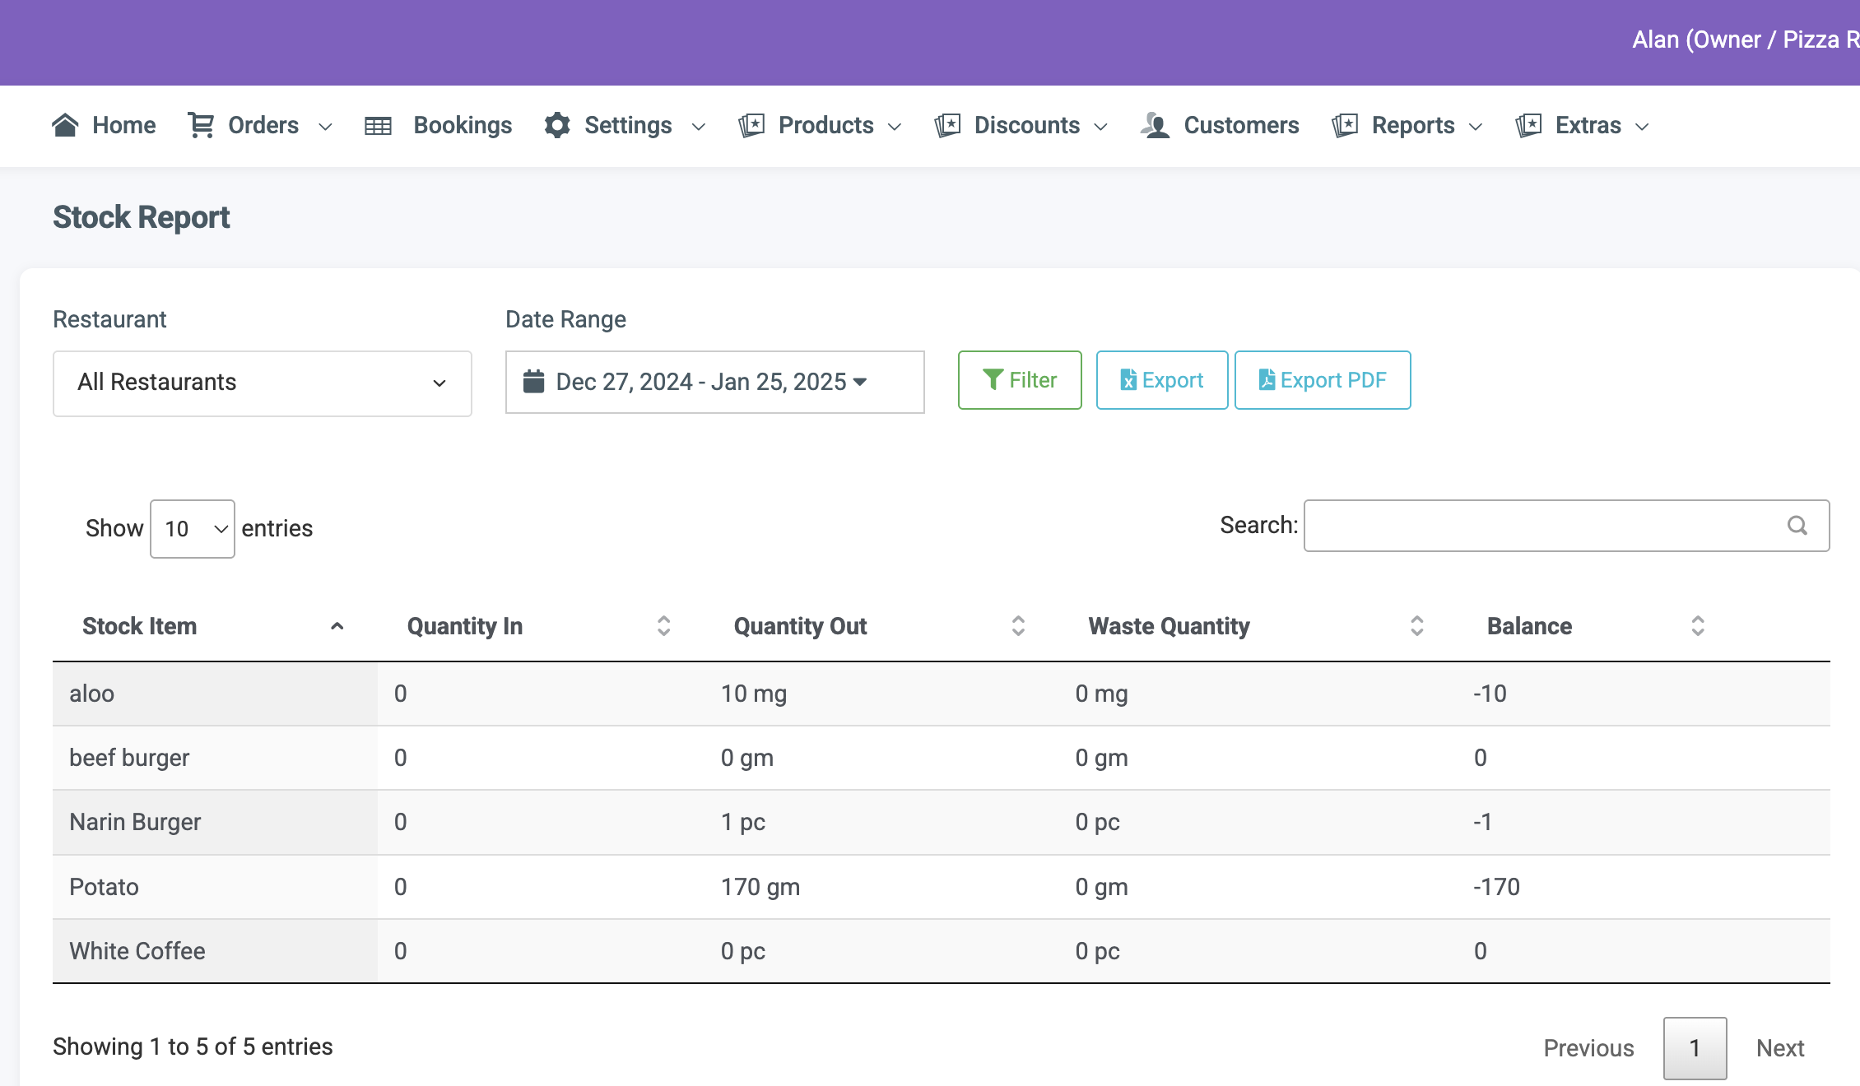Click the Bookings table icon
This screenshot has height=1086, width=1860.
click(x=378, y=126)
